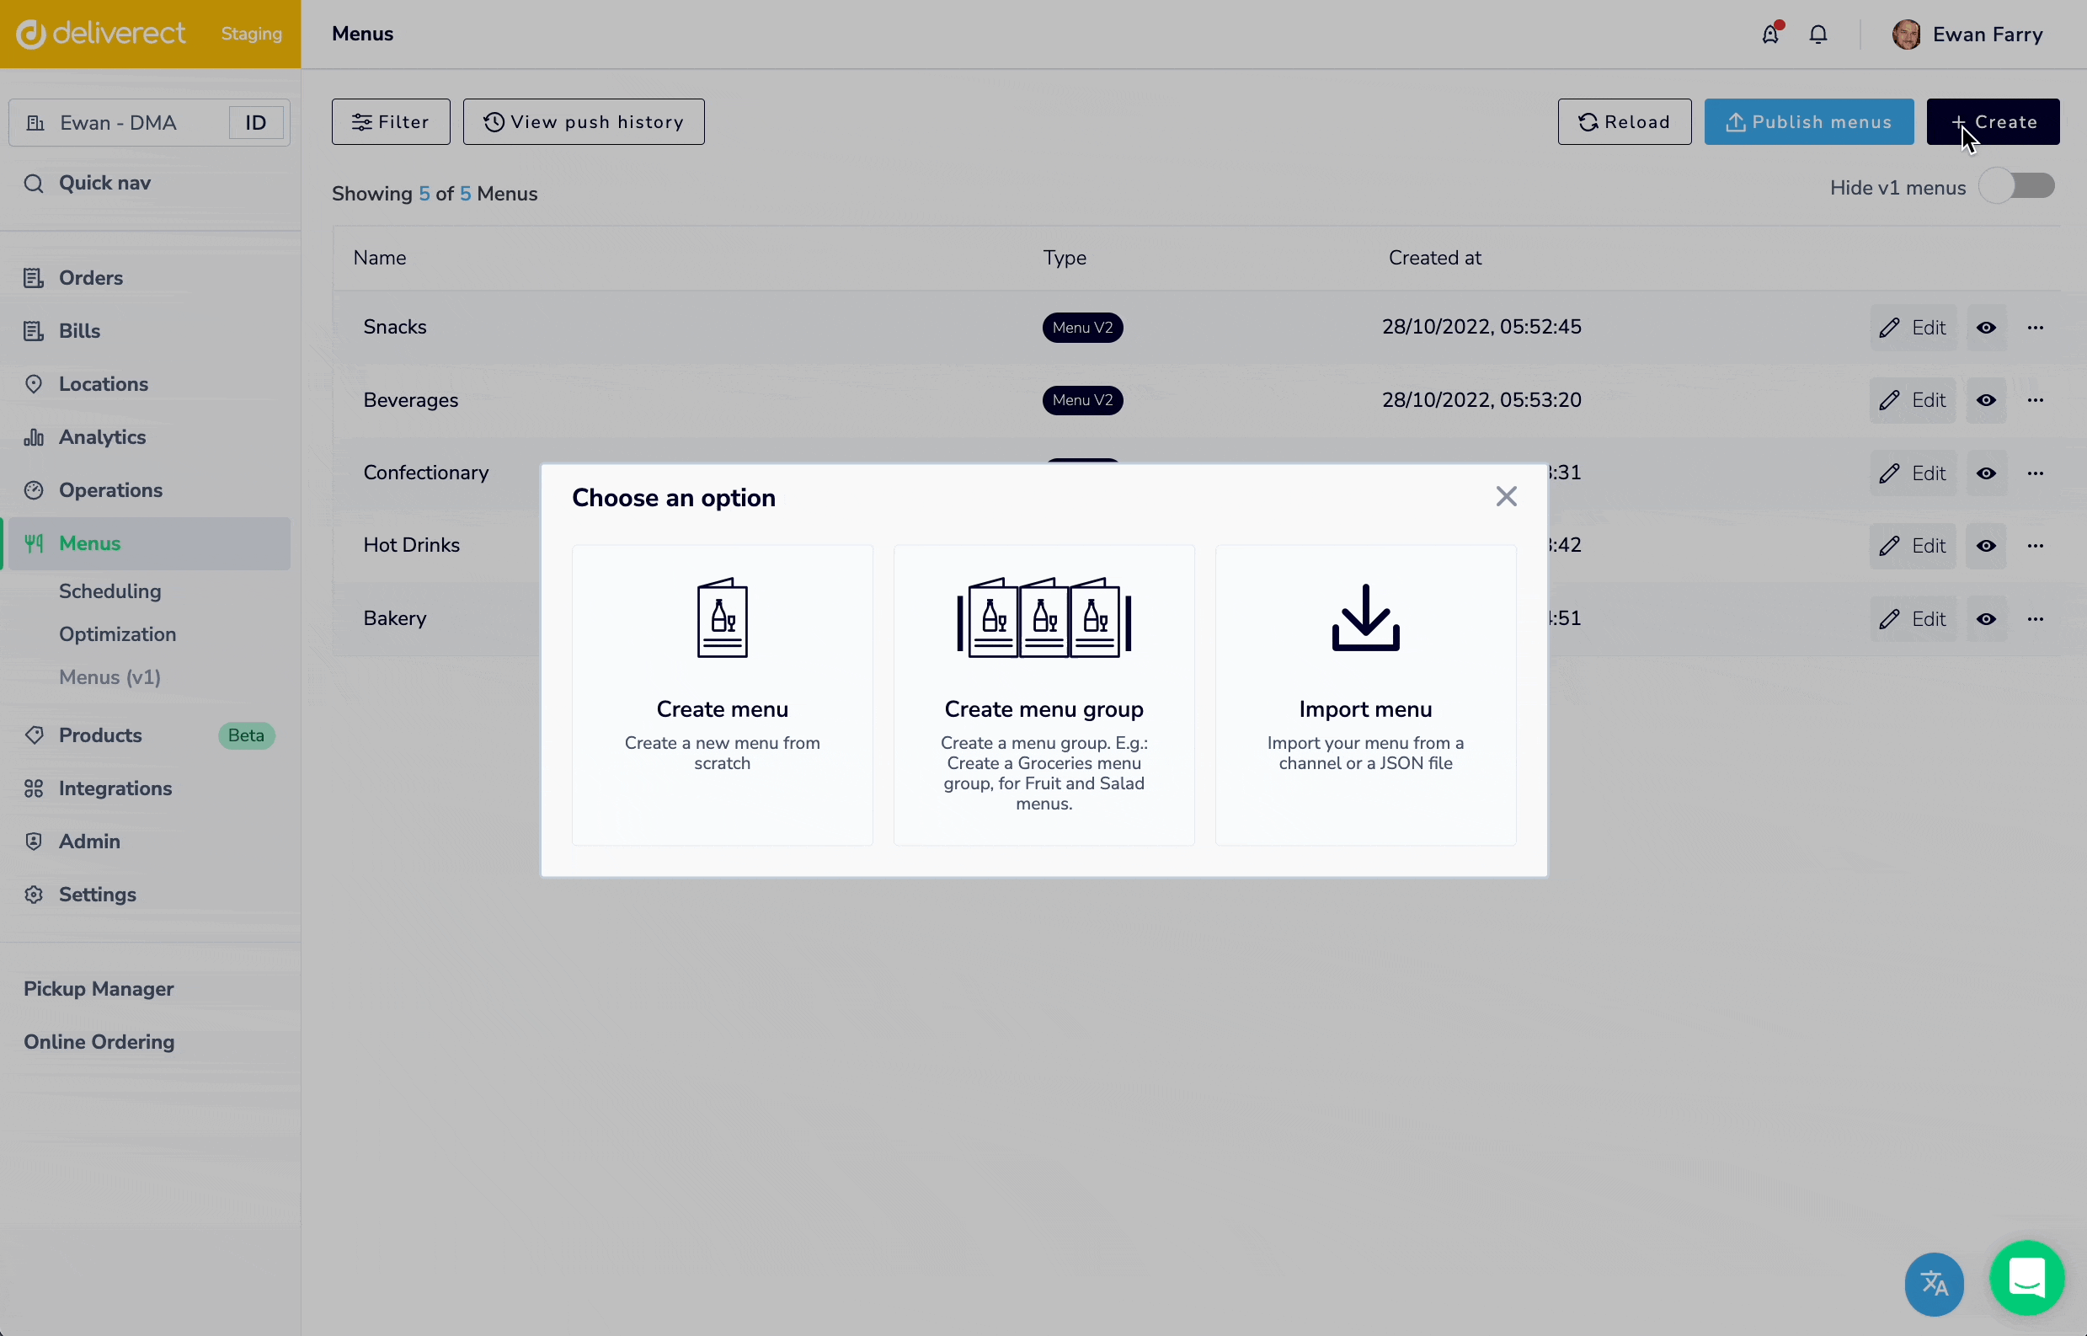Click View push history button
Viewport: 2087px width, 1336px height.
pos(583,122)
